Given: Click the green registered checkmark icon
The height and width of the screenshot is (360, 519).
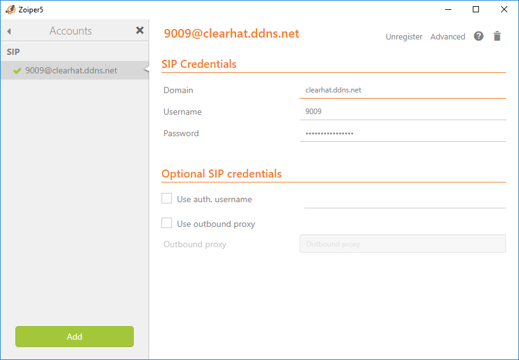Looking at the screenshot, I should point(17,71).
